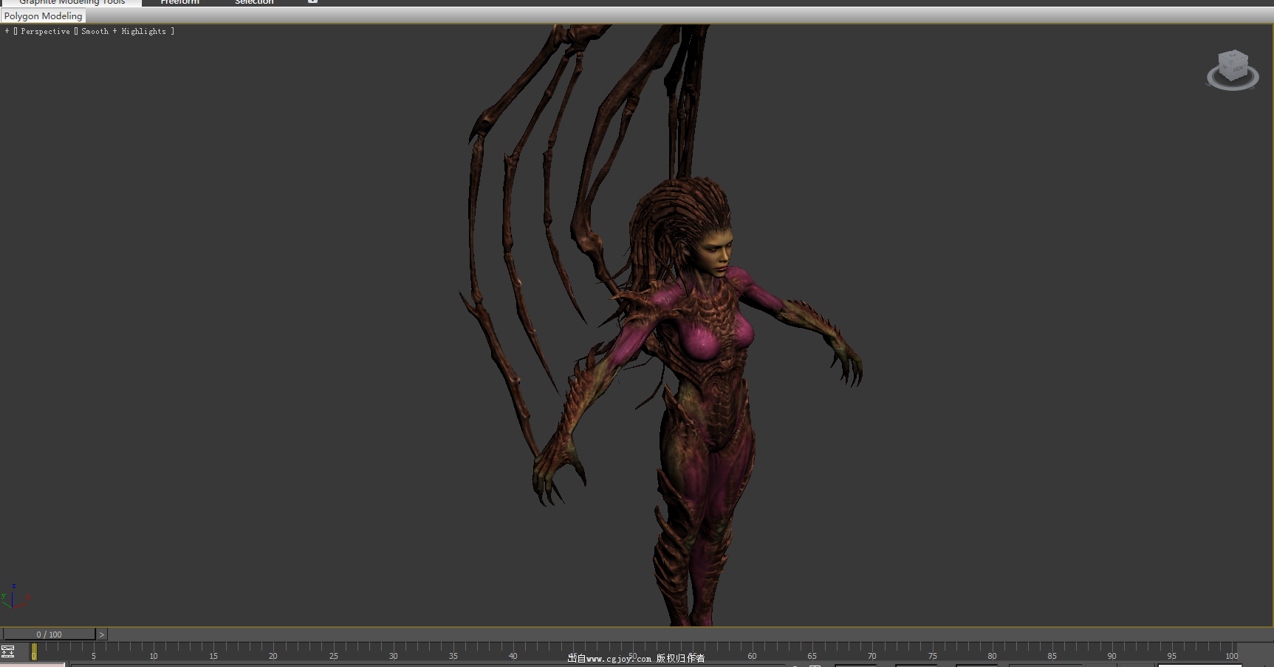Click the 0 / 100 time slider

(x=49, y=634)
